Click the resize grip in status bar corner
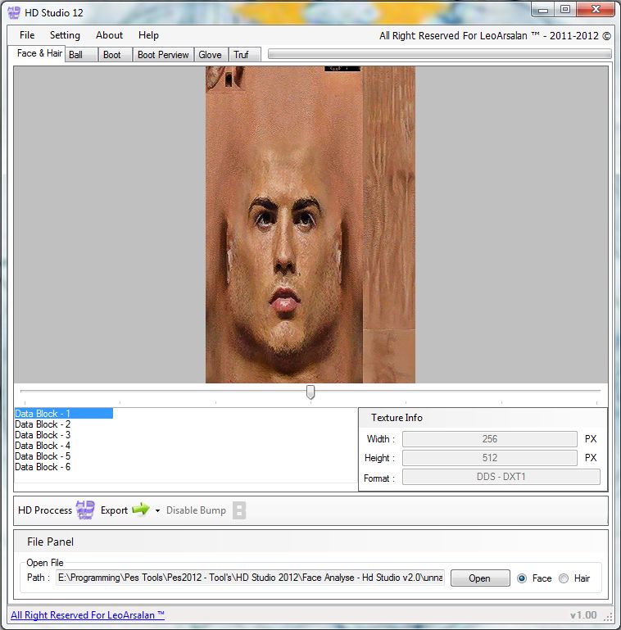Viewport: 621px width, 630px height. pos(607,616)
